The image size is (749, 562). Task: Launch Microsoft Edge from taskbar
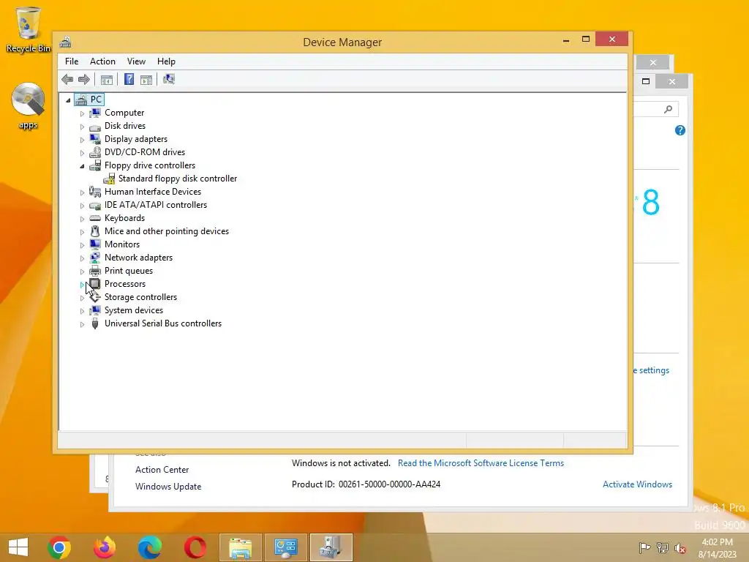tap(149, 547)
